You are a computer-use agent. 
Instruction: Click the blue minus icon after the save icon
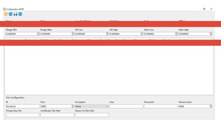(20, 14)
